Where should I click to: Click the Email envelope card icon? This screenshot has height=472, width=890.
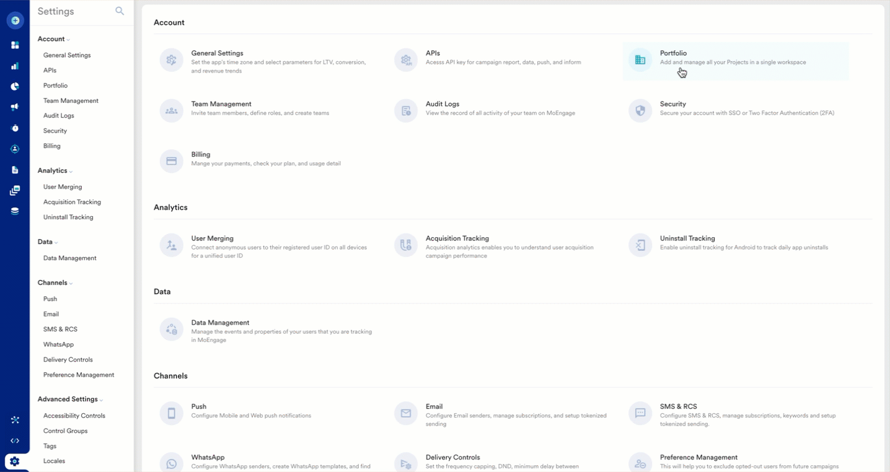pos(406,413)
